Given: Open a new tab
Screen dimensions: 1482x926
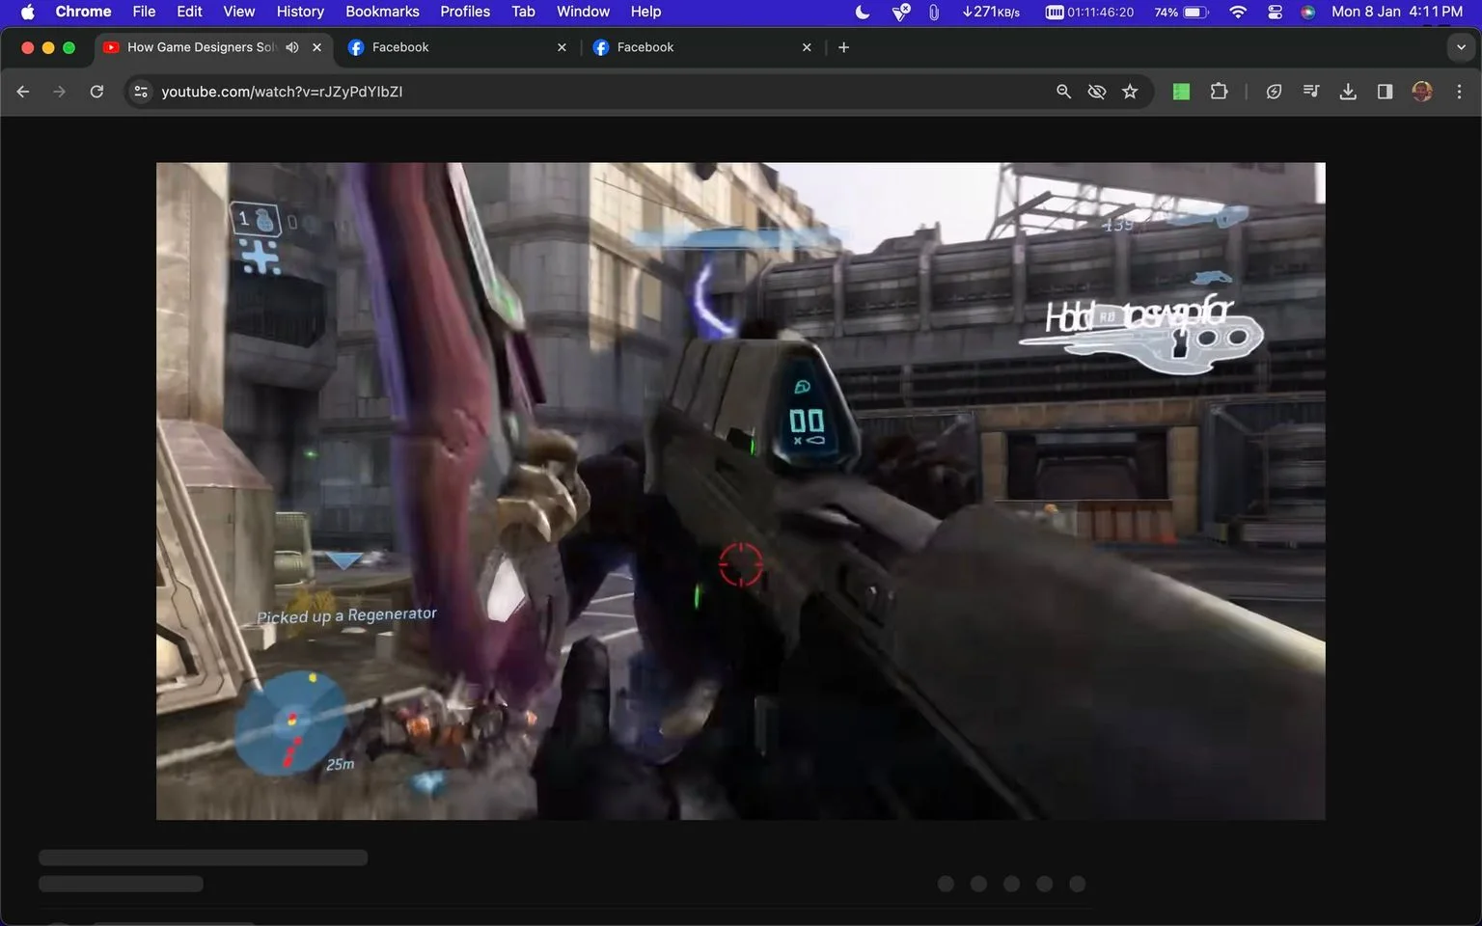Looking at the screenshot, I should click(x=843, y=47).
